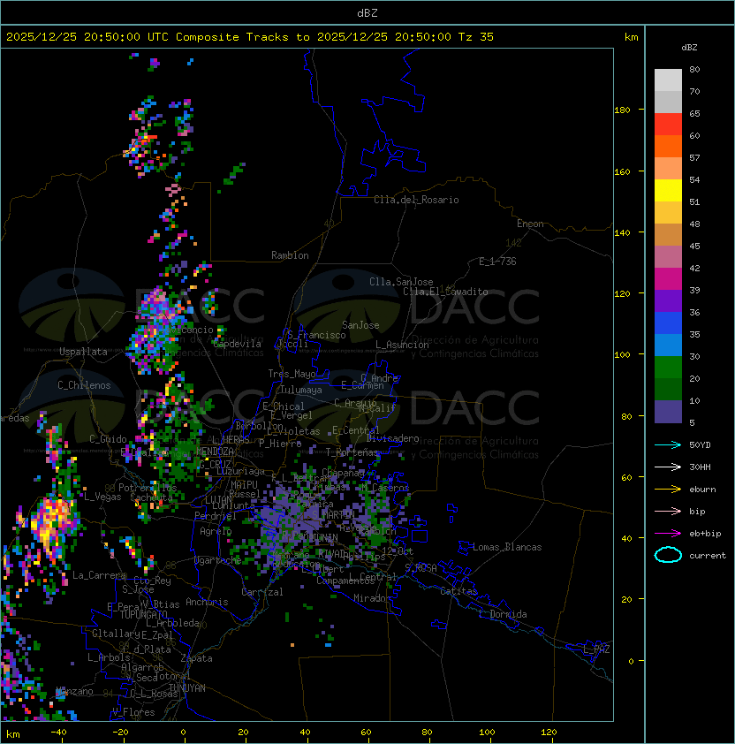Image resolution: width=735 pixels, height=744 pixels.
Task: Click the white 30HM arrow legend icon
Action: (668, 467)
